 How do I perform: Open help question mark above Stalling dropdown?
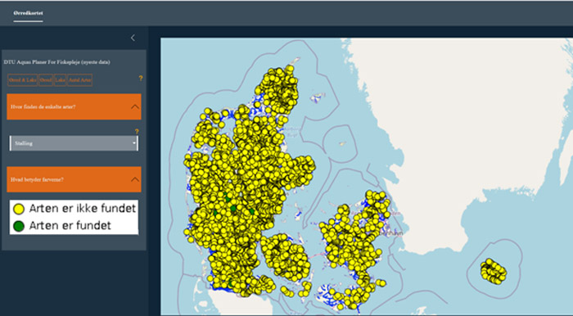click(137, 131)
